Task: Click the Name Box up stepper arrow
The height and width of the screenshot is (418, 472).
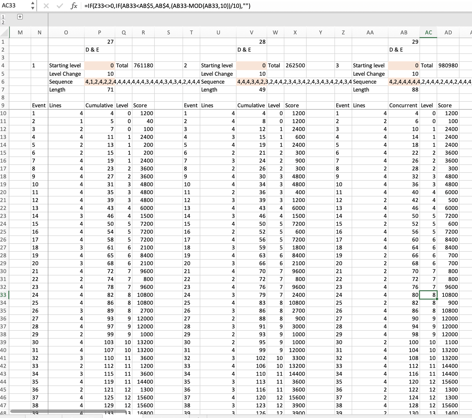Action: click(32, 3)
